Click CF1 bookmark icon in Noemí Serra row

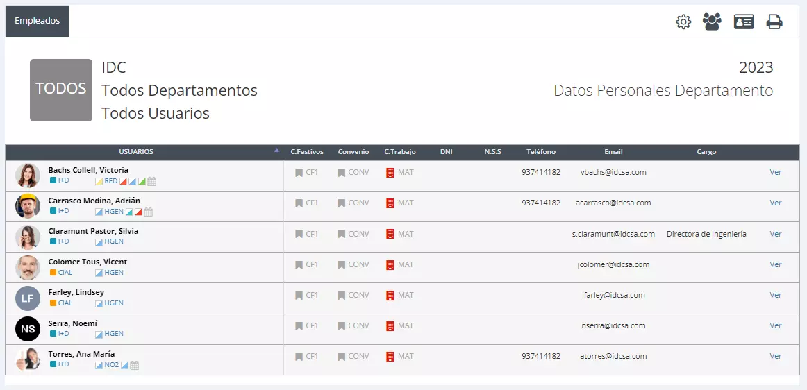point(299,326)
